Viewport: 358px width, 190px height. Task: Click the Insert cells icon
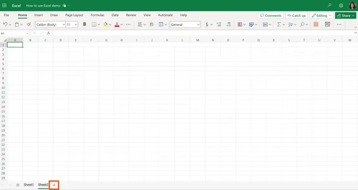[265, 24]
